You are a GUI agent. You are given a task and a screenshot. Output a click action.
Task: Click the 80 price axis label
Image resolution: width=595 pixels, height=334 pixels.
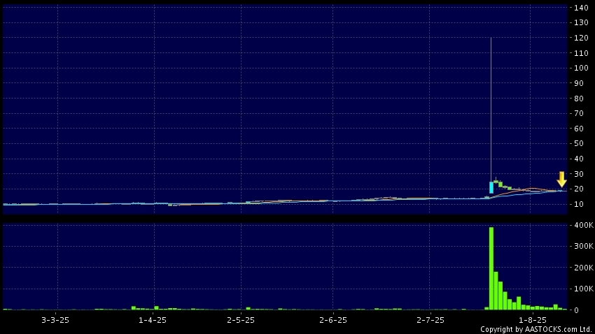[x=579, y=99]
